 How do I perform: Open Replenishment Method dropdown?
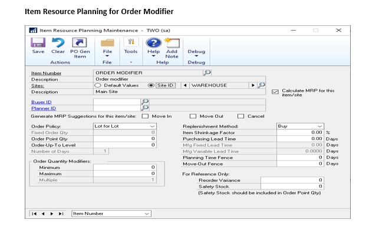(x=300, y=126)
